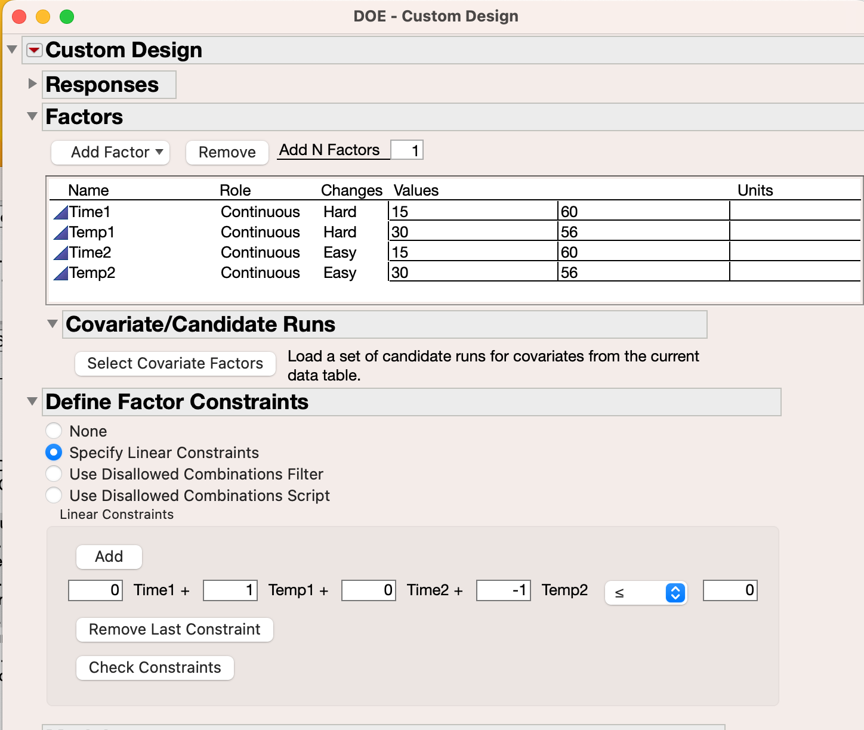
Task: Click the Remove factor button
Action: (227, 152)
